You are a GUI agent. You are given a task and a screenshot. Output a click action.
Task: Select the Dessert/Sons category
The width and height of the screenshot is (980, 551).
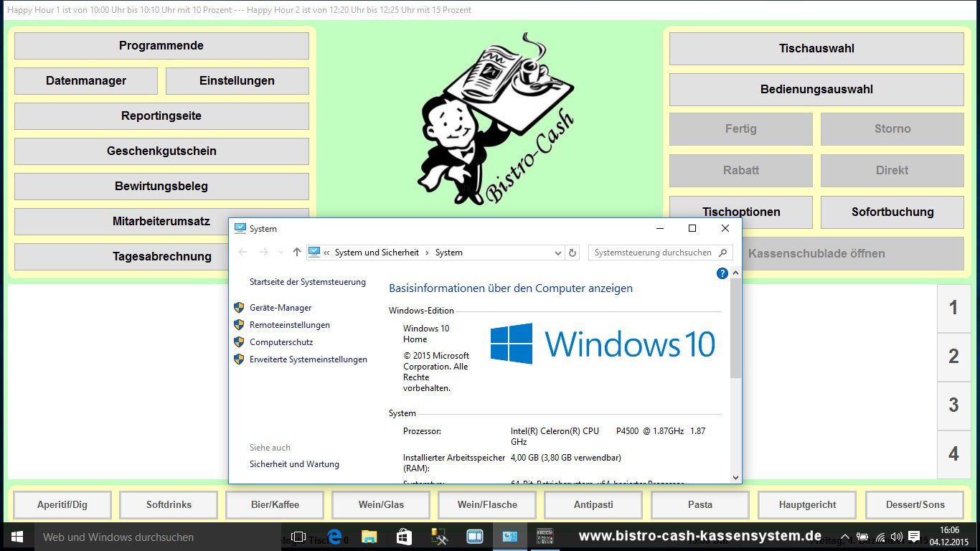click(915, 504)
